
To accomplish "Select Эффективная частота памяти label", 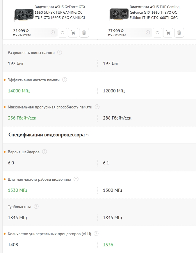I will point(34,80).
